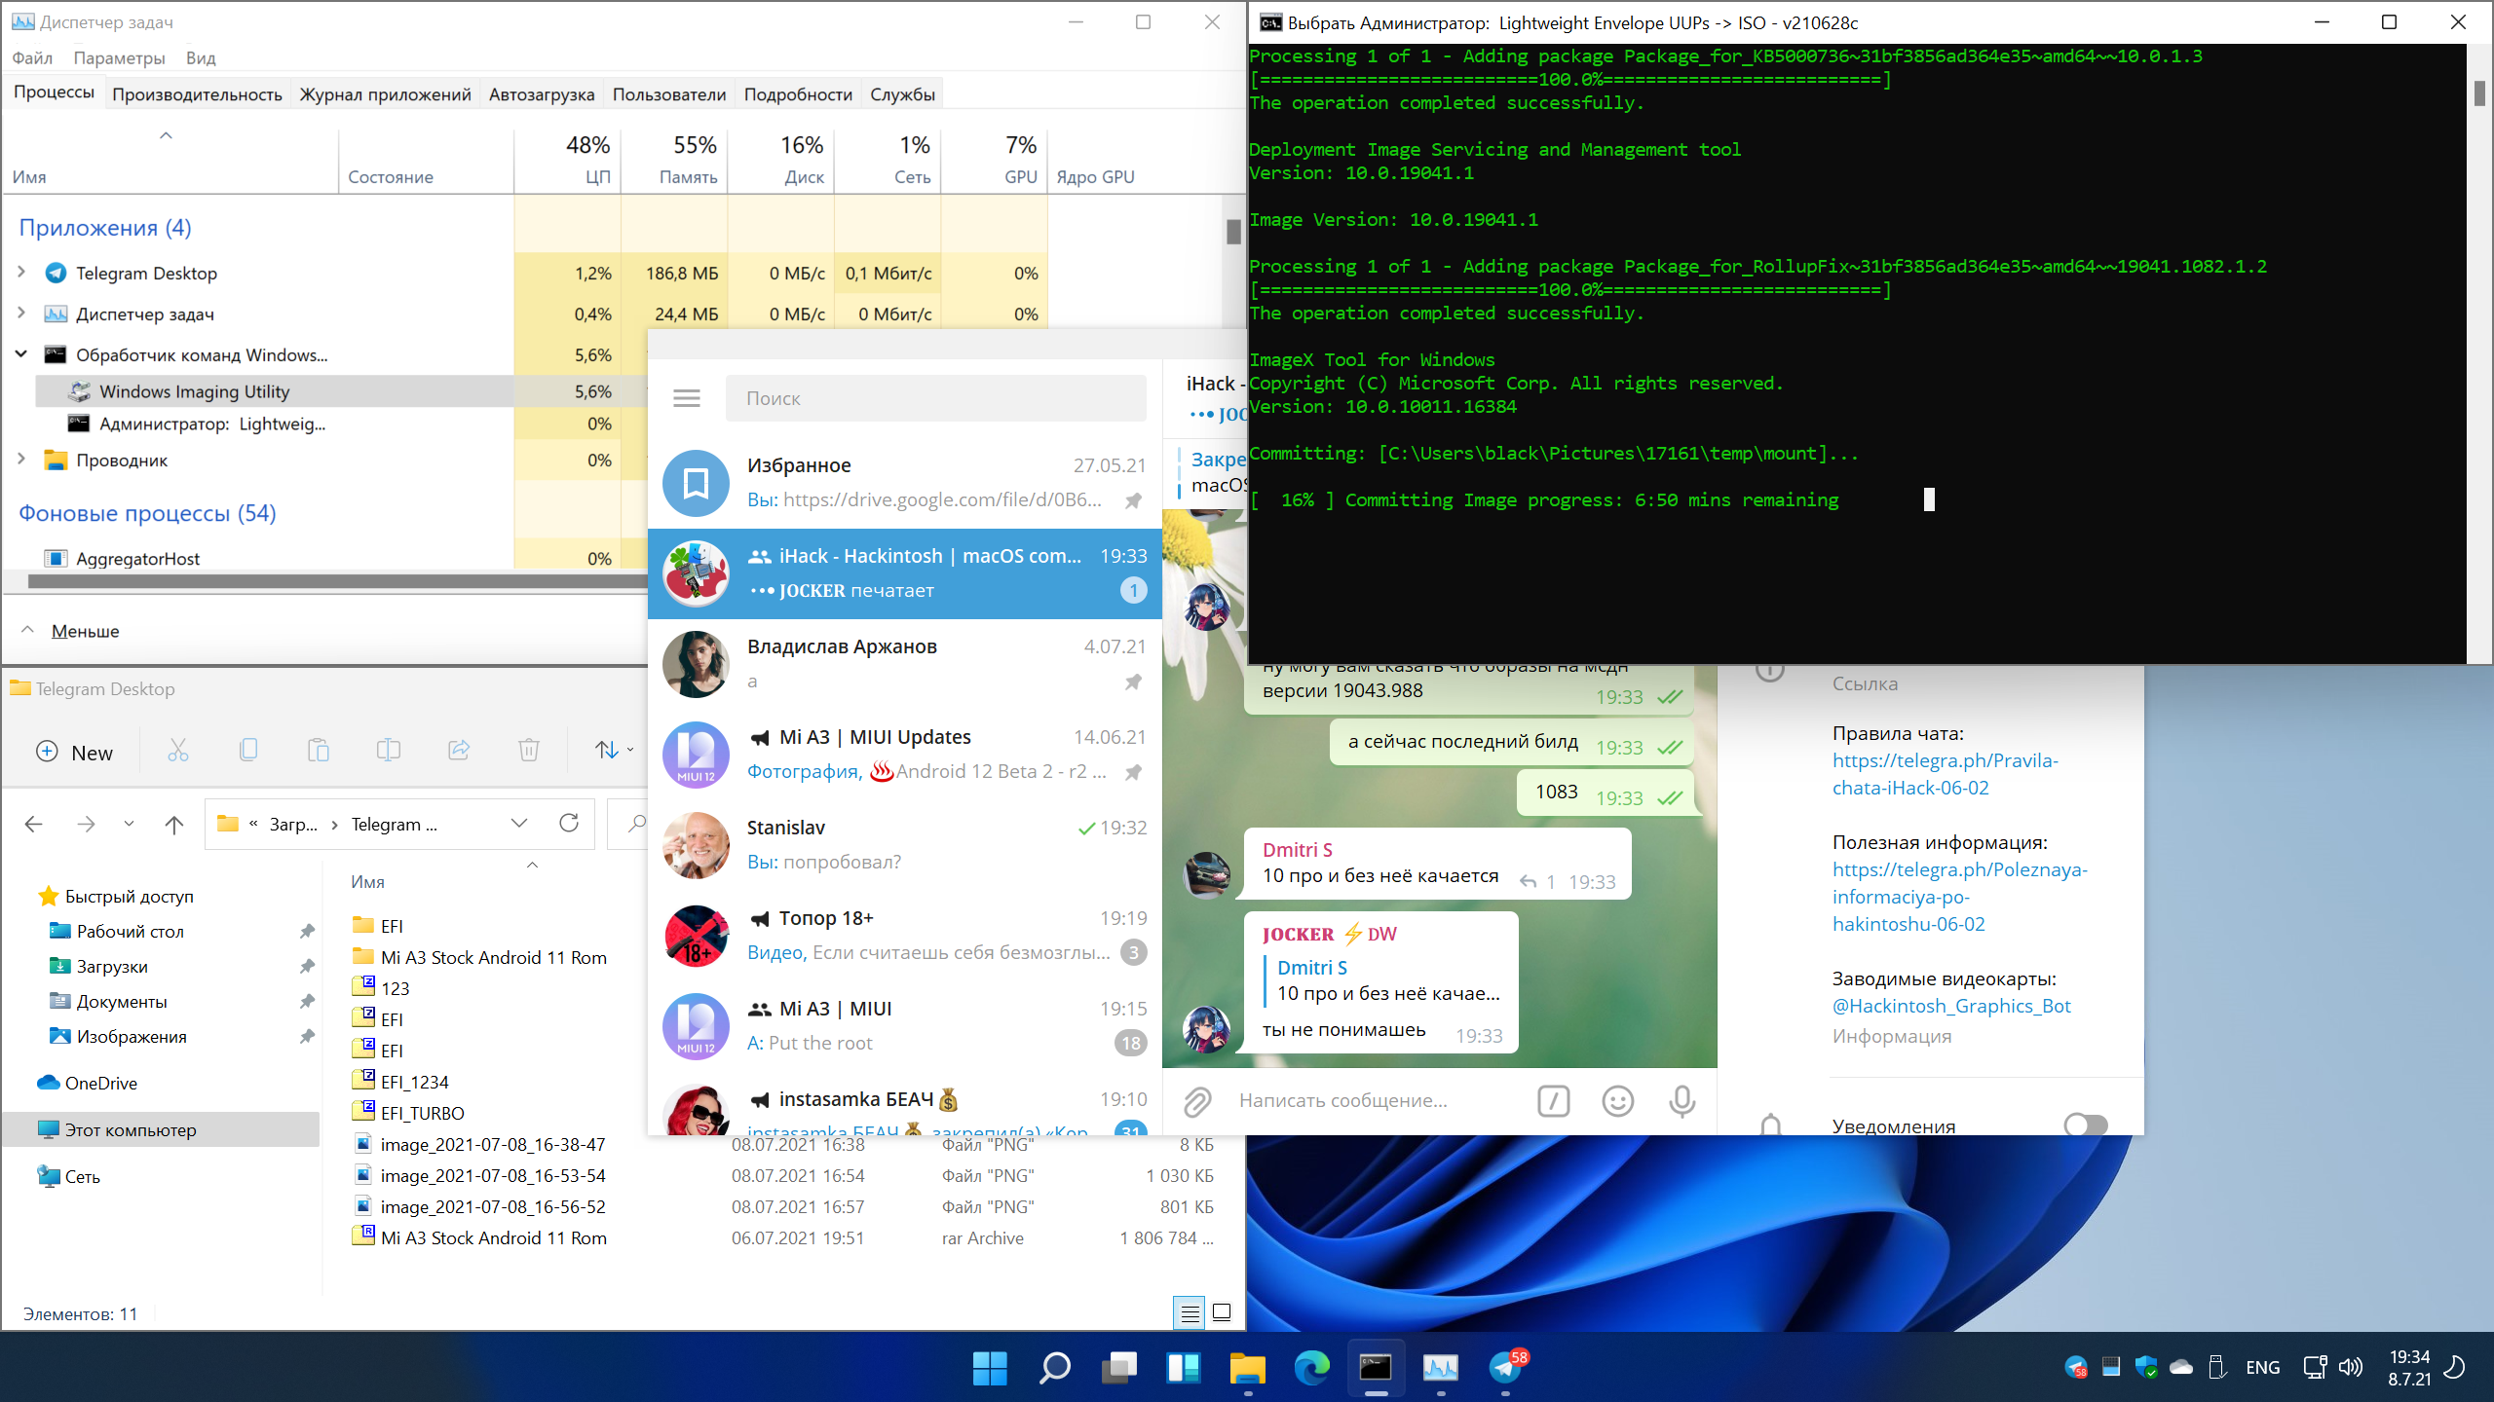This screenshot has height=1402, width=2494.
Task: Open Explorer recent locations dropdown
Action: (x=129, y=825)
